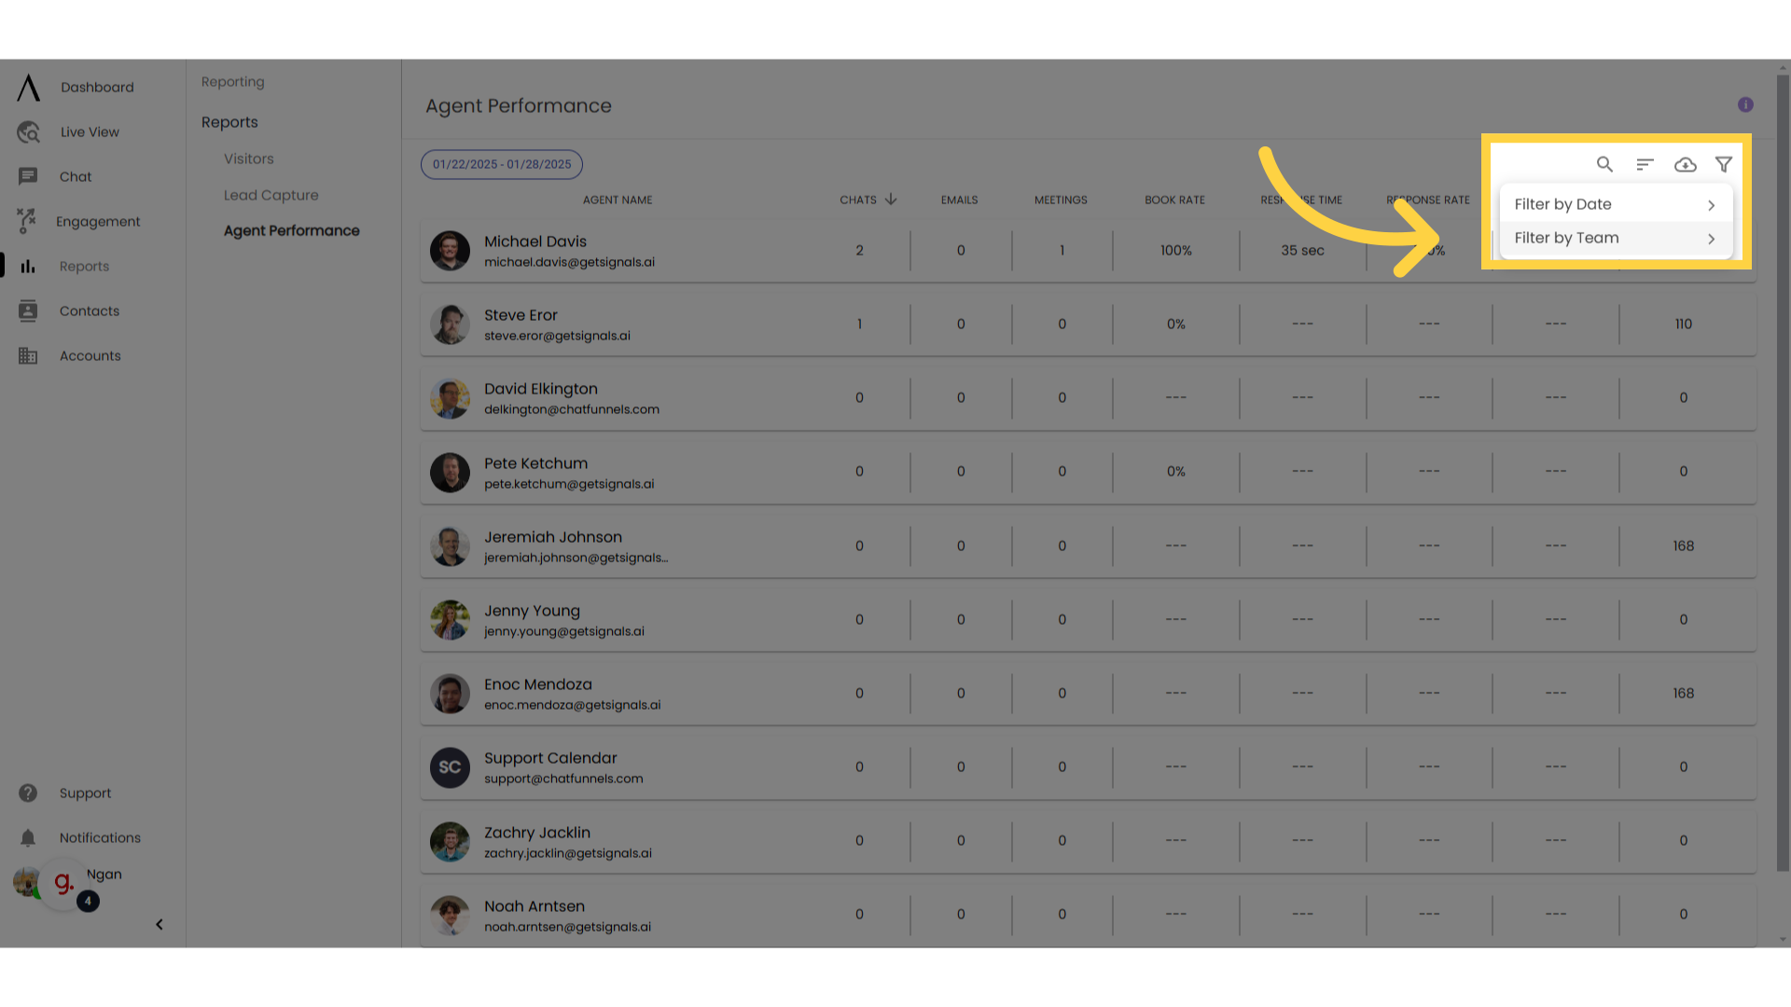The height and width of the screenshot is (1007, 1791).
Task: Click the Chats column sort arrow
Action: point(891,200)
